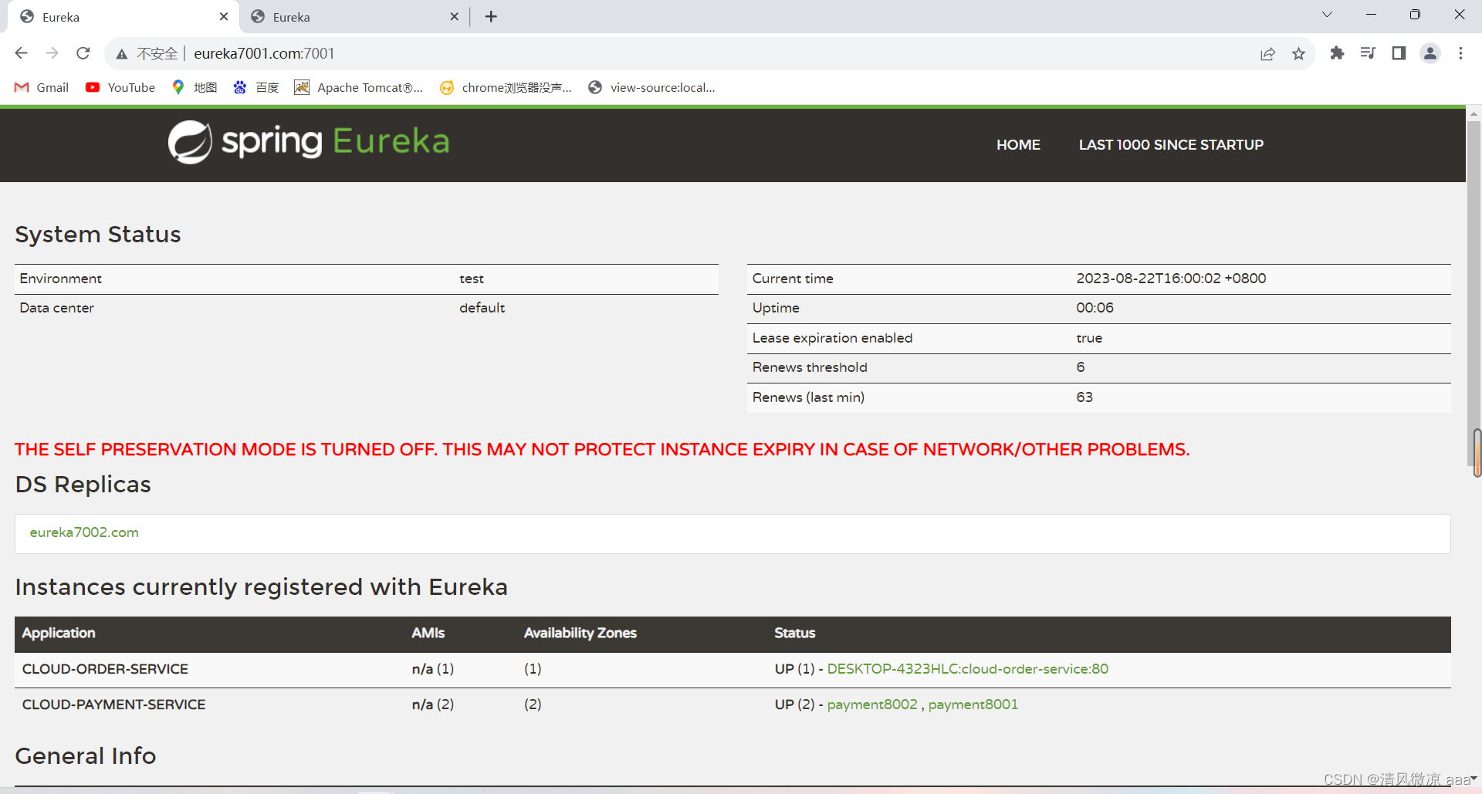Close the first Eureka tab

point(224,16)
